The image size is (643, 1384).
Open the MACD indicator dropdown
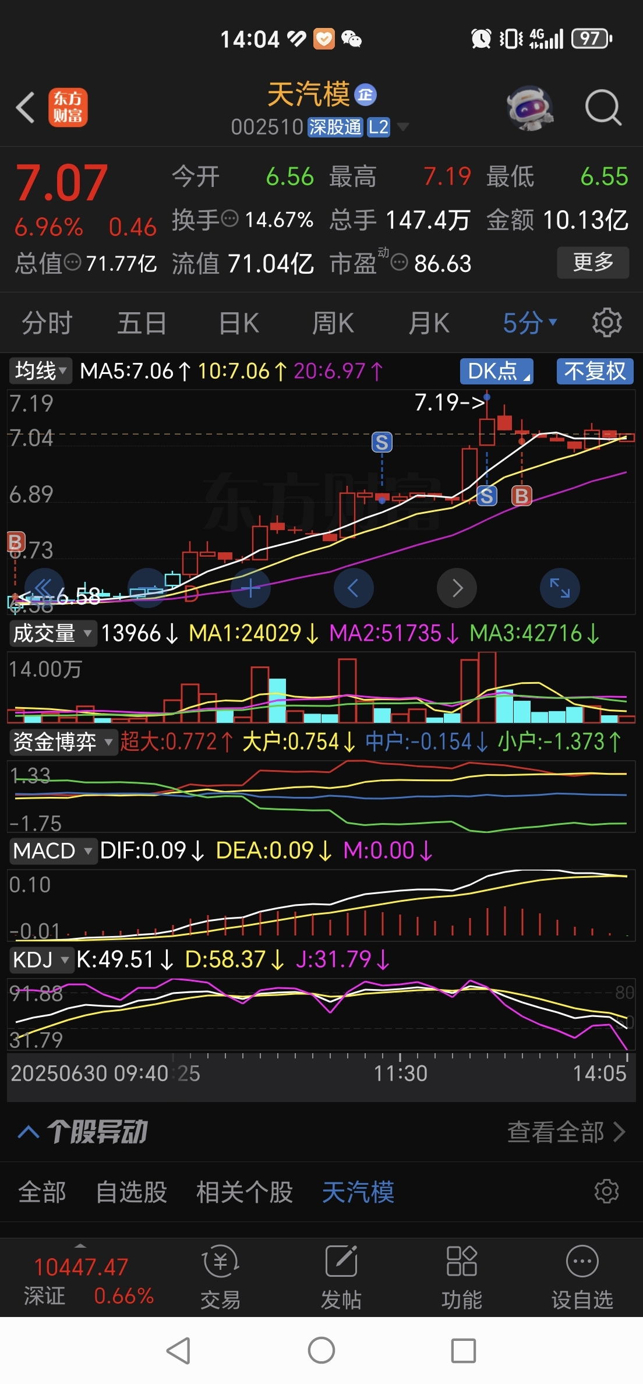click(53, 850)
